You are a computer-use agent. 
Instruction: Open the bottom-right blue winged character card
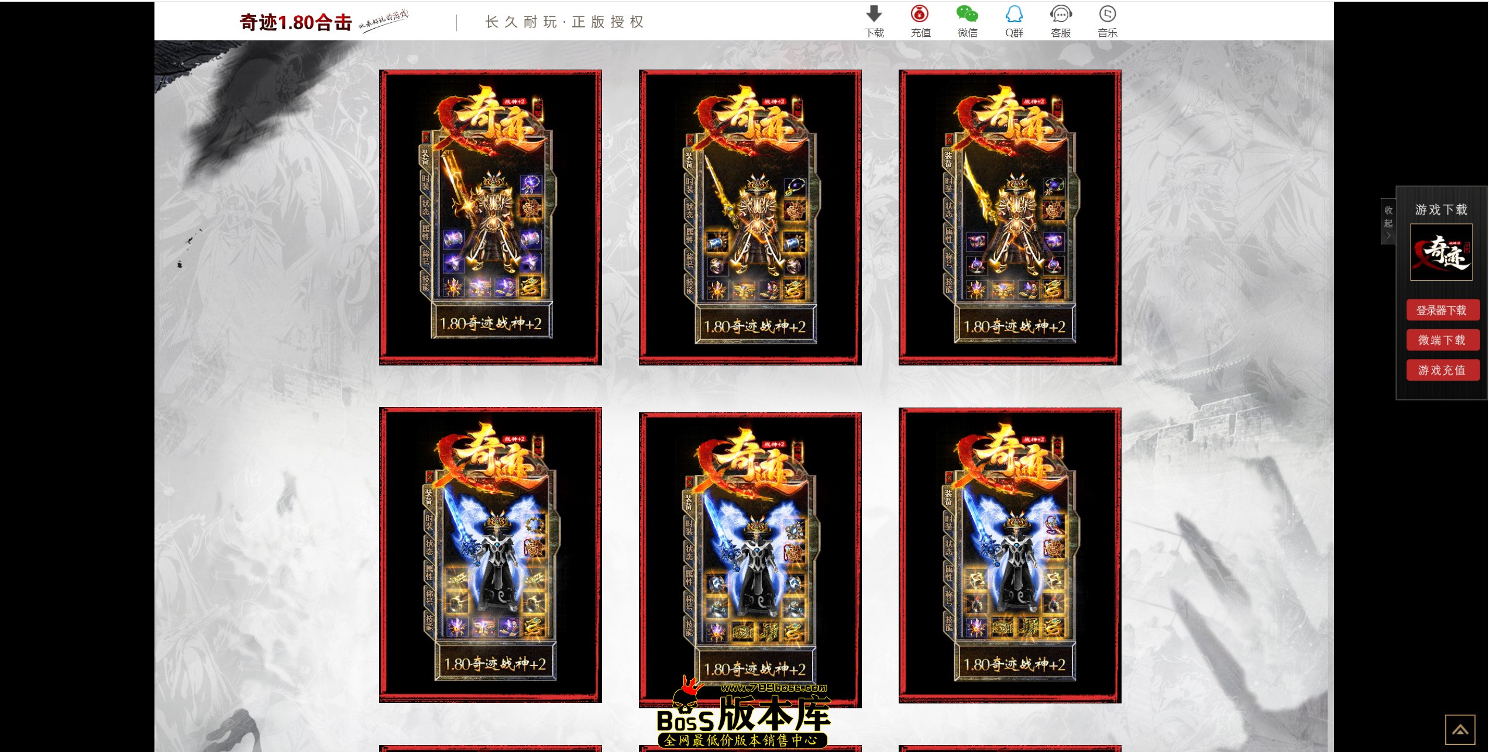(x=1010, y=554)
